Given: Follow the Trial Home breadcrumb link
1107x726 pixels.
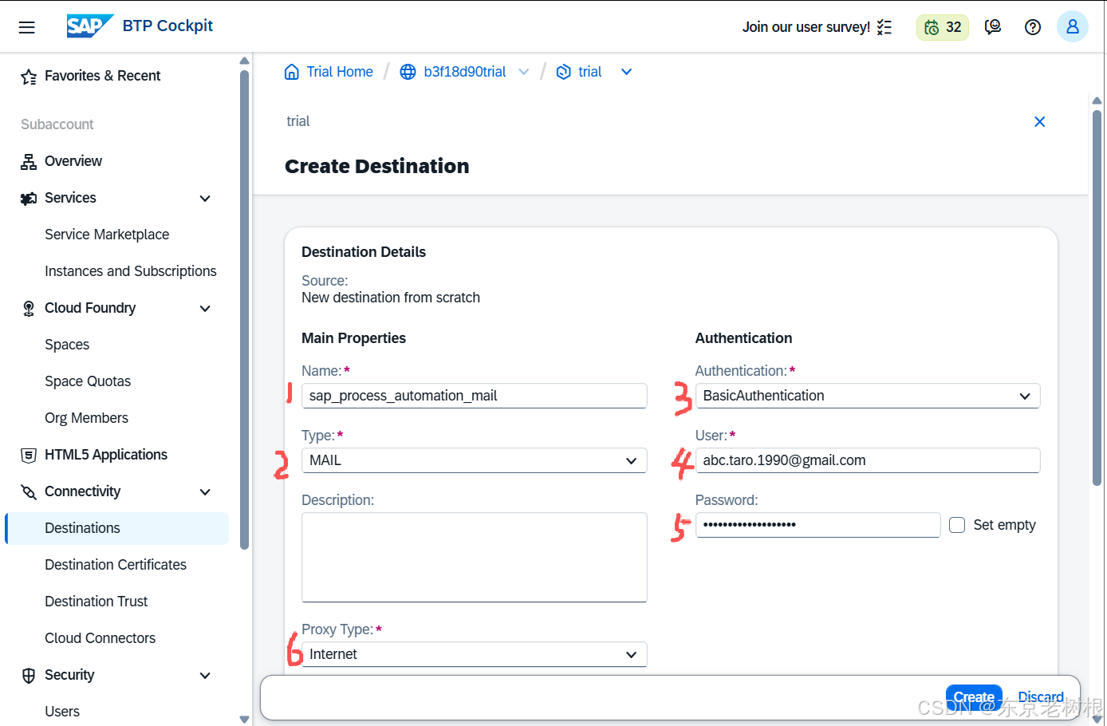Looking at the screenshot, I should tap(340, 72).
